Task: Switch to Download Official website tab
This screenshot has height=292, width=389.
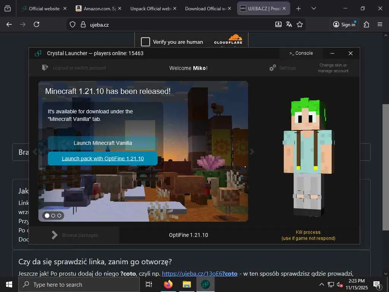Action: (208, 8)
